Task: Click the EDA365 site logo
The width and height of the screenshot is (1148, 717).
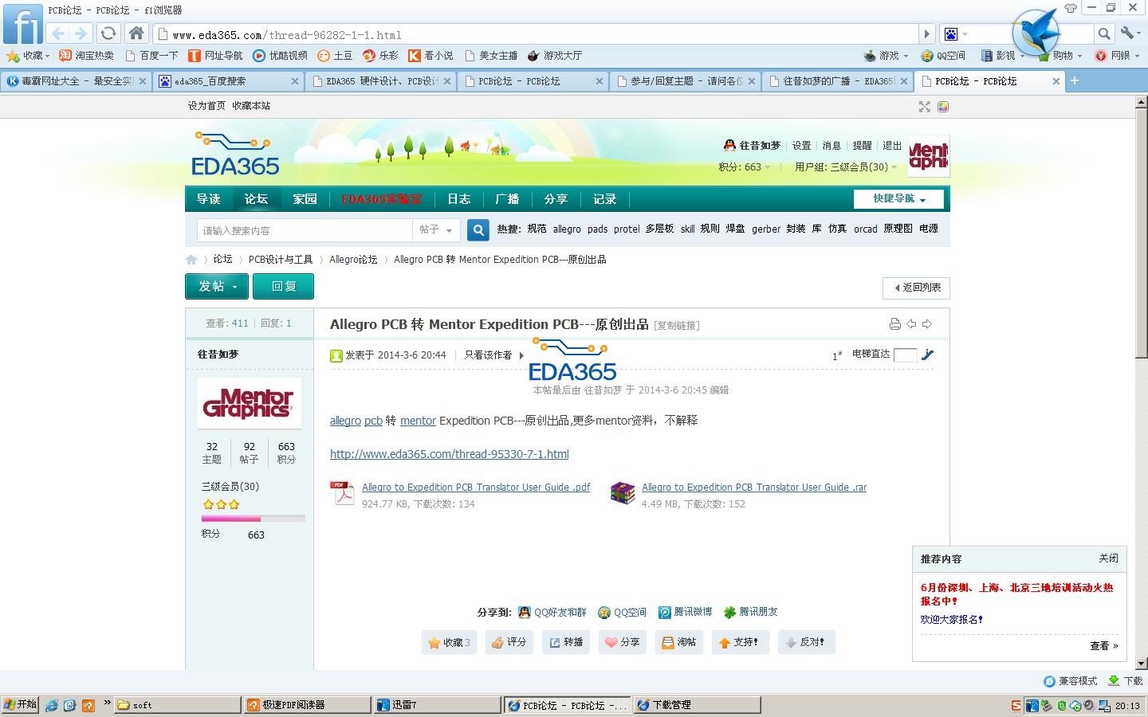Action: click(x=235, y=154)
